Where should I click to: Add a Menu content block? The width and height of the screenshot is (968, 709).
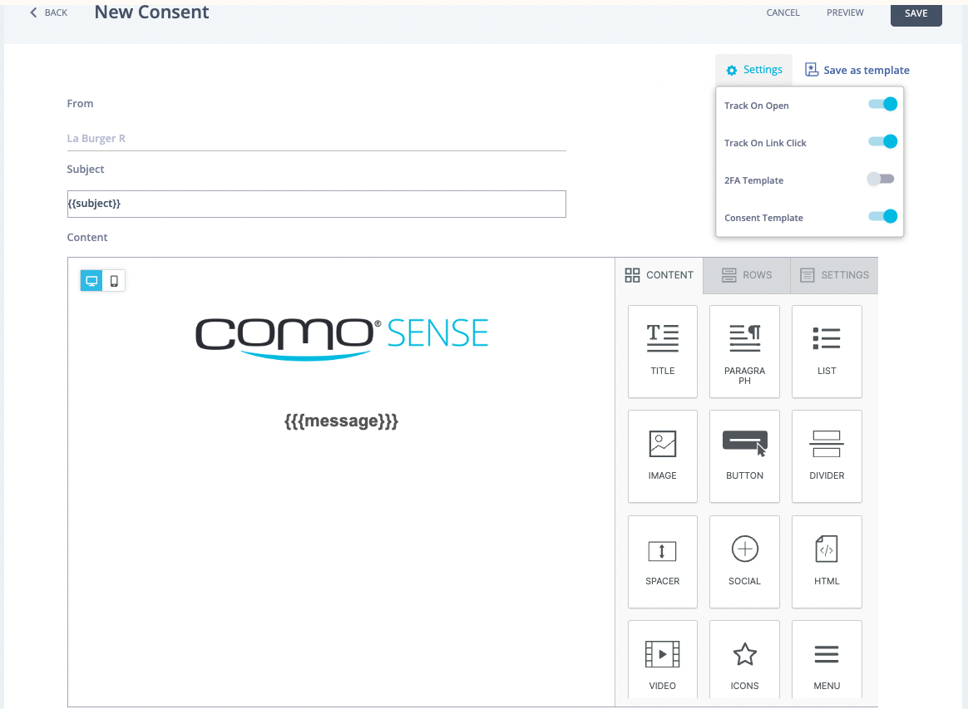tap(827, 660)
